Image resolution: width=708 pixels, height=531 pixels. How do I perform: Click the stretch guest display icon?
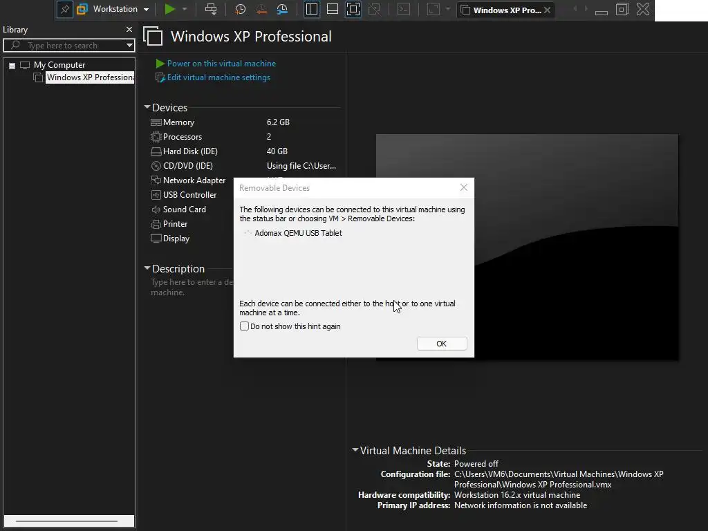(434, 9)
